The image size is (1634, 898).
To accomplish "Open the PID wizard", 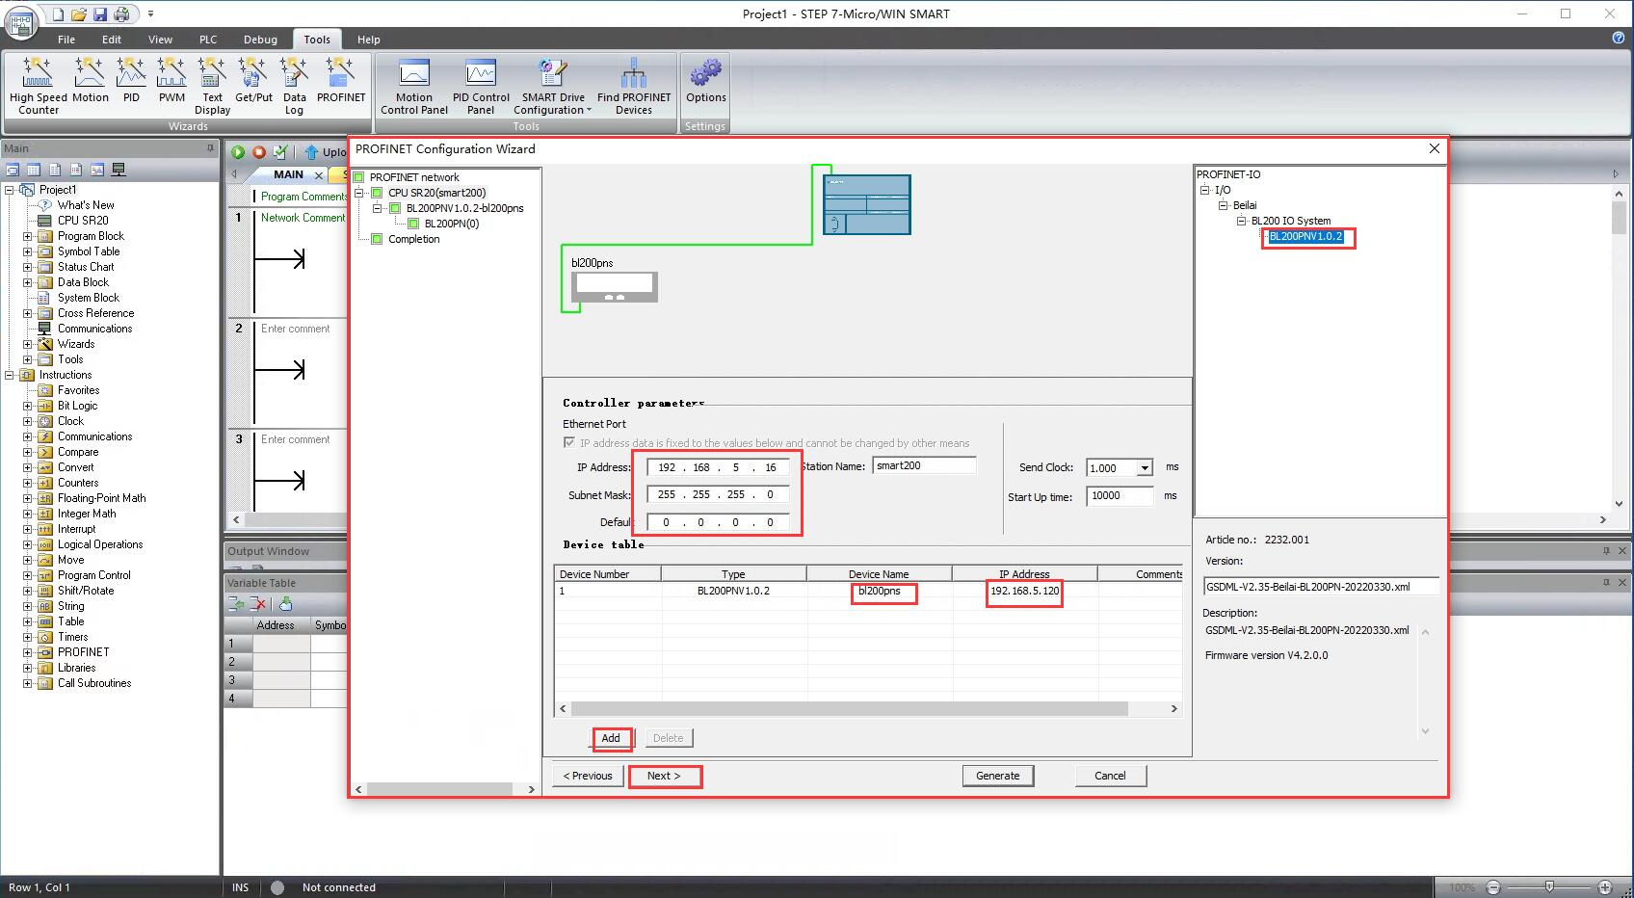I will click(x=131, y=80).
